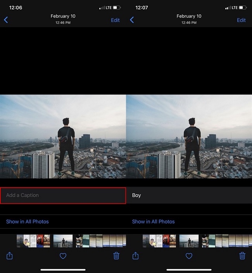Tap the Add a Caption field
The image size is (252, 273).
[63, 195]
